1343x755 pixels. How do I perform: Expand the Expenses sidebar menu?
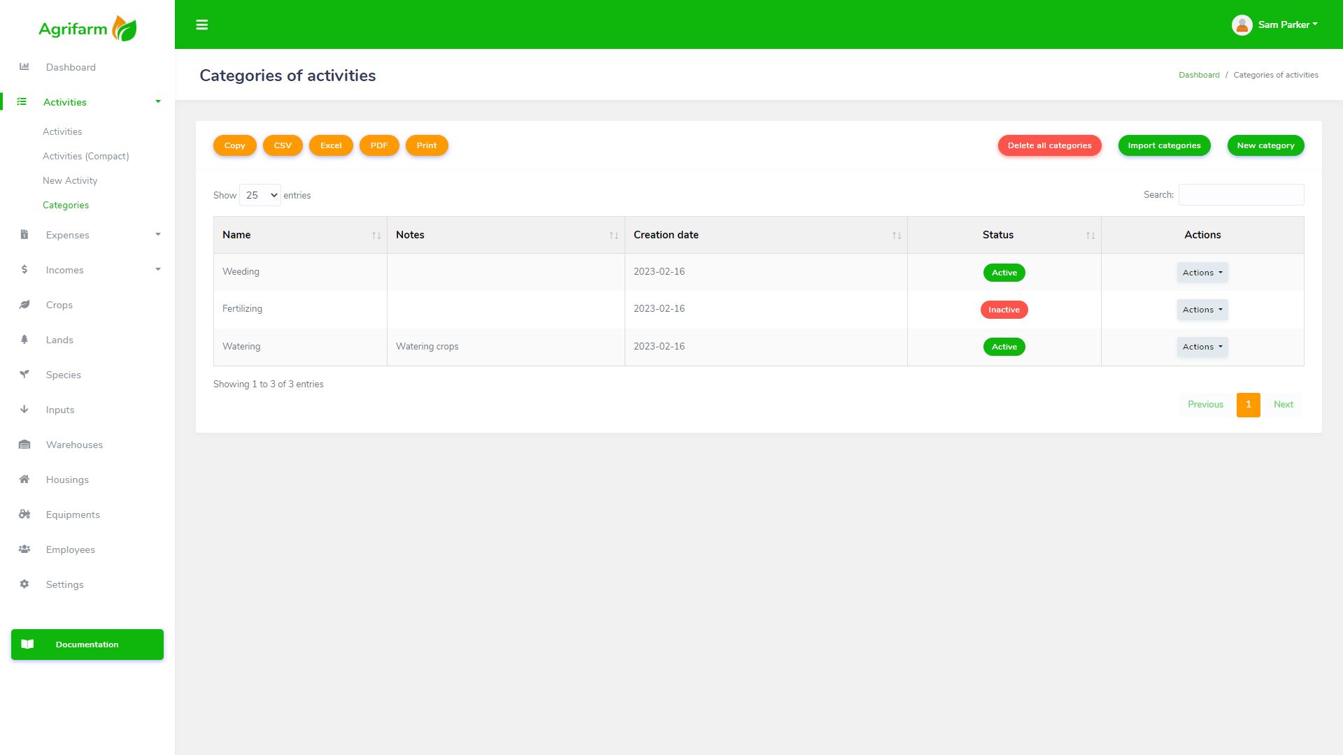pyautogui.click(x=68, y=235)
